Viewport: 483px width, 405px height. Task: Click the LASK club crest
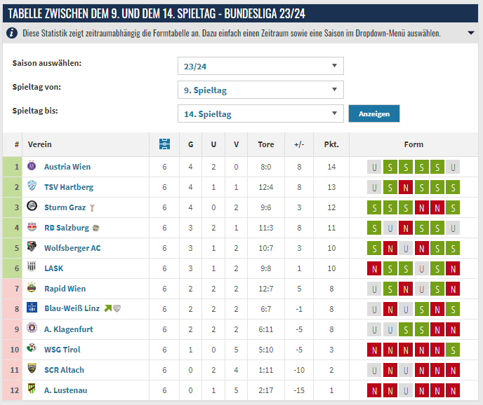coord(32,268)
